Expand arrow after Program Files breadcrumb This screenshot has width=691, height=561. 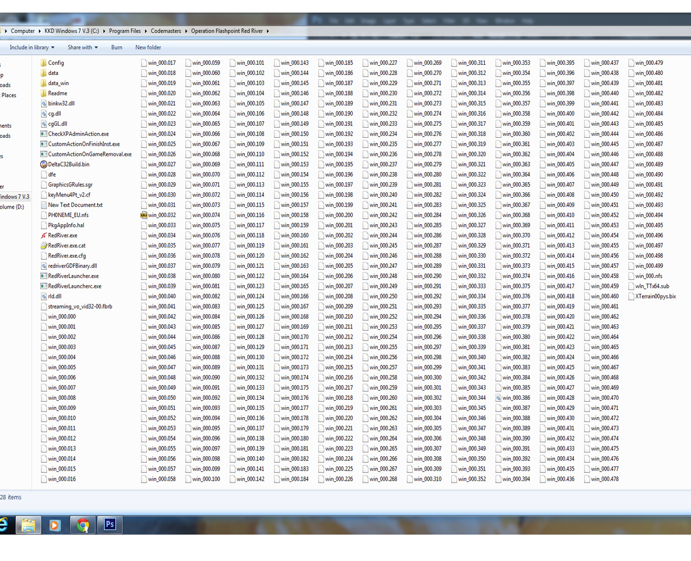point(146,31)
